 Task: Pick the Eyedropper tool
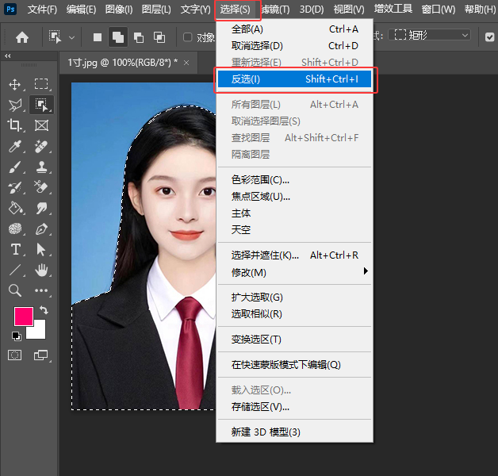pyautogui.click(x=14, y=146)
